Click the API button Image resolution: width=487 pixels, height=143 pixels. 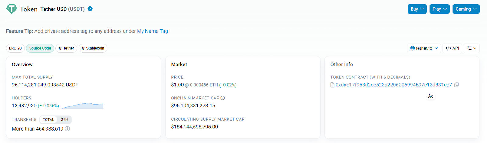pyautogui.click(x=452, y=48)
